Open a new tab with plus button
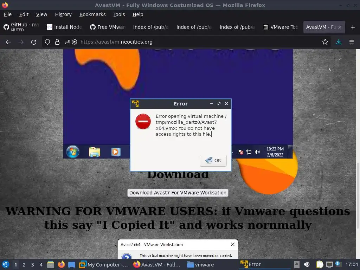The image size is (360, 270). click(x=353, y=27)
